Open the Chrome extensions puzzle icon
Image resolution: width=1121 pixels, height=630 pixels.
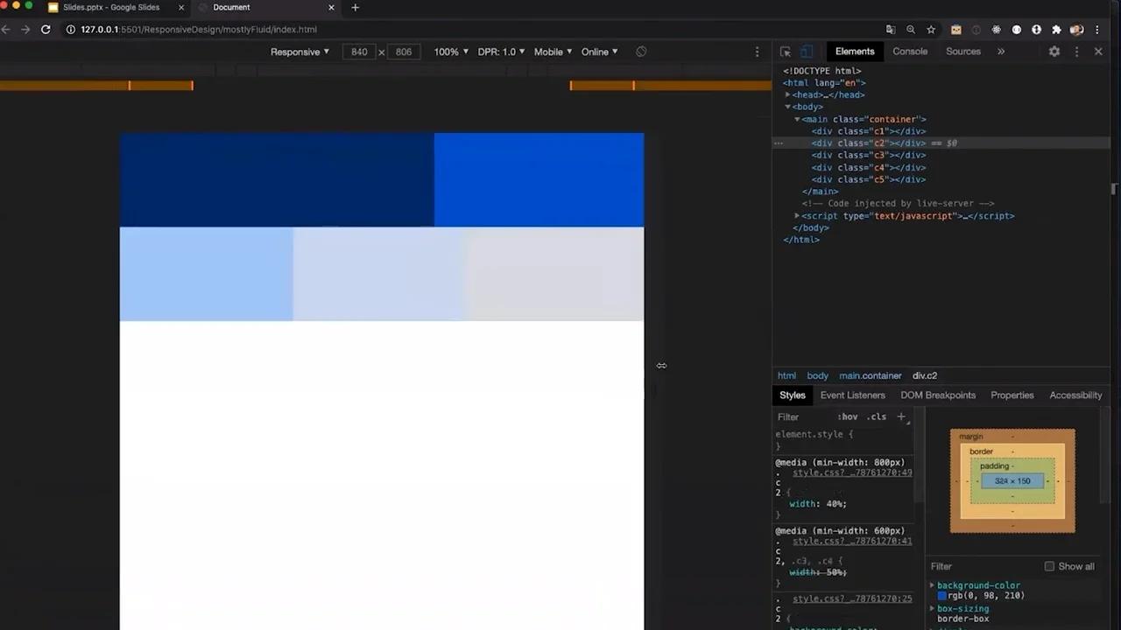coord(1056,29)
